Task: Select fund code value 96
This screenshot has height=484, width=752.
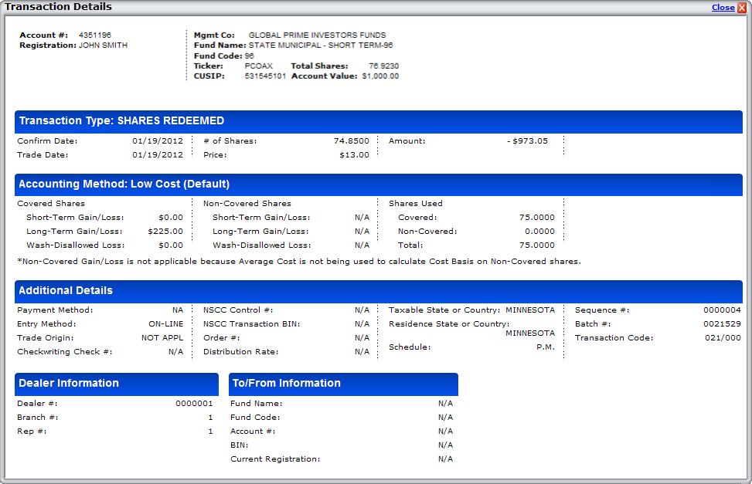Action: click(x=250, y=56)
